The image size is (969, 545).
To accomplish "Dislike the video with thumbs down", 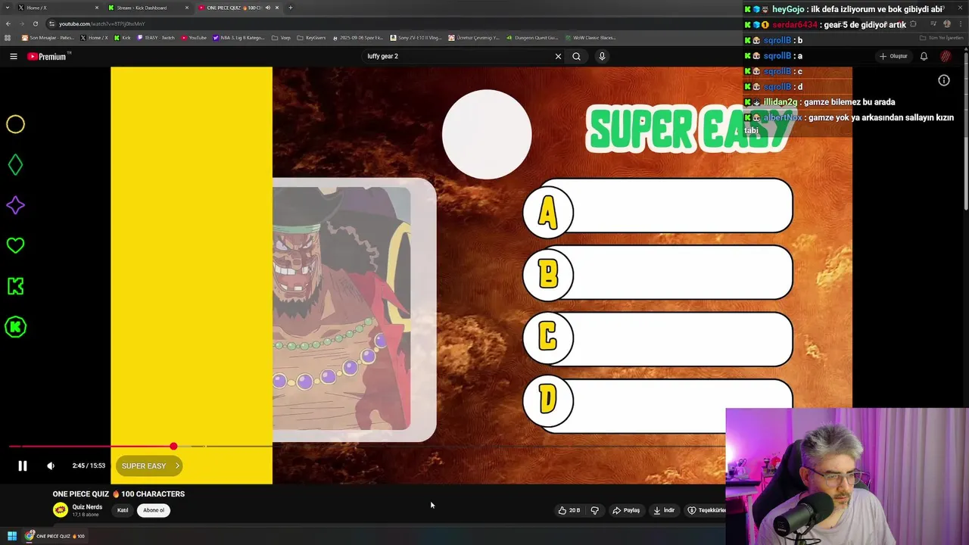I will pyautogui.click(x=595, y=510).
